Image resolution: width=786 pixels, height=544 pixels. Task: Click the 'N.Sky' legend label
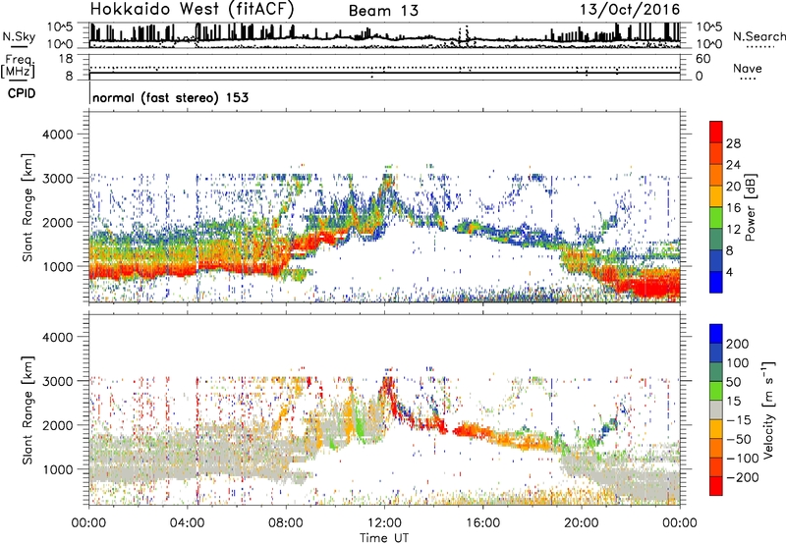tap(19, 36)
